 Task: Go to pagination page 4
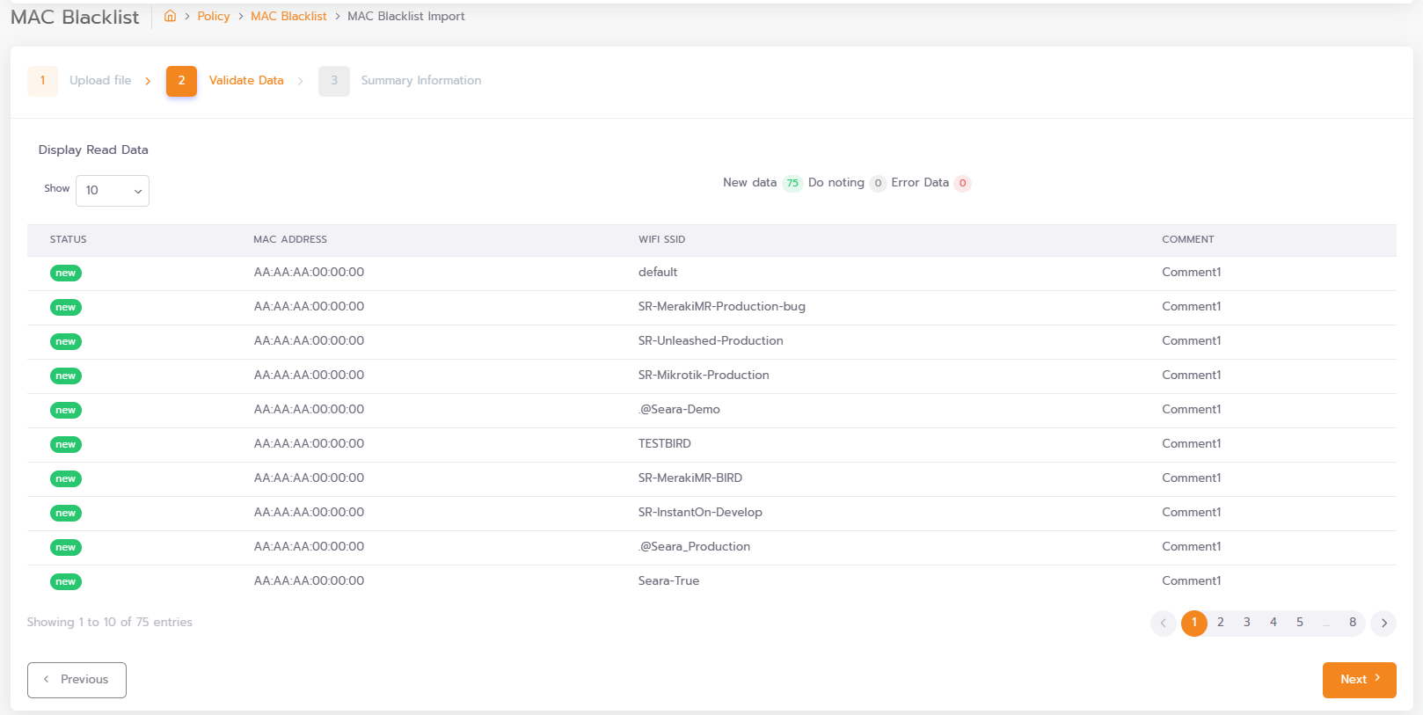point(1273,623)
